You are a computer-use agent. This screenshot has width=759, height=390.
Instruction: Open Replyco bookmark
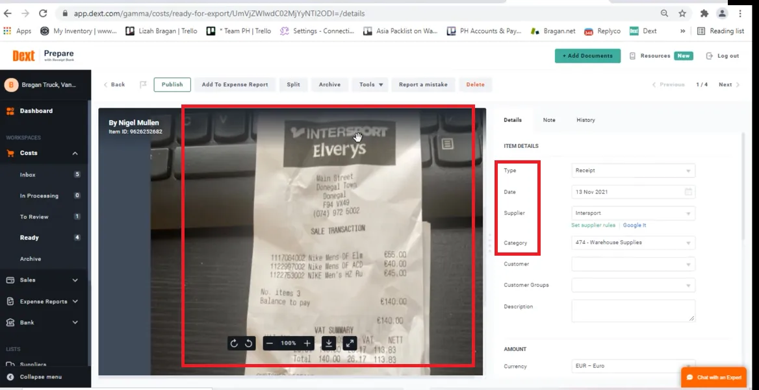pyautogui.click(x=602, y=31)
